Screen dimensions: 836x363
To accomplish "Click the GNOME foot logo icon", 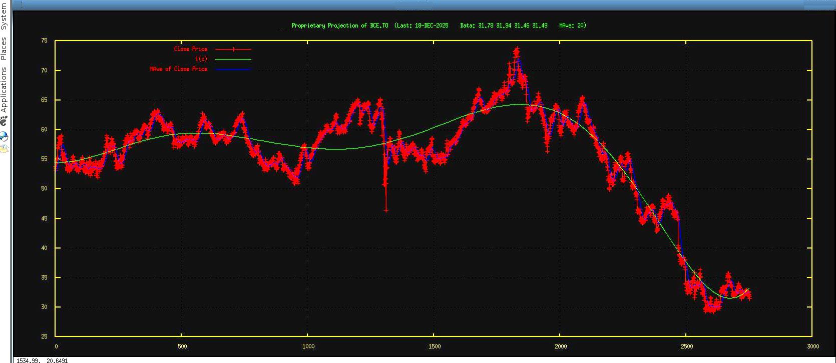I will click(5, 120).
